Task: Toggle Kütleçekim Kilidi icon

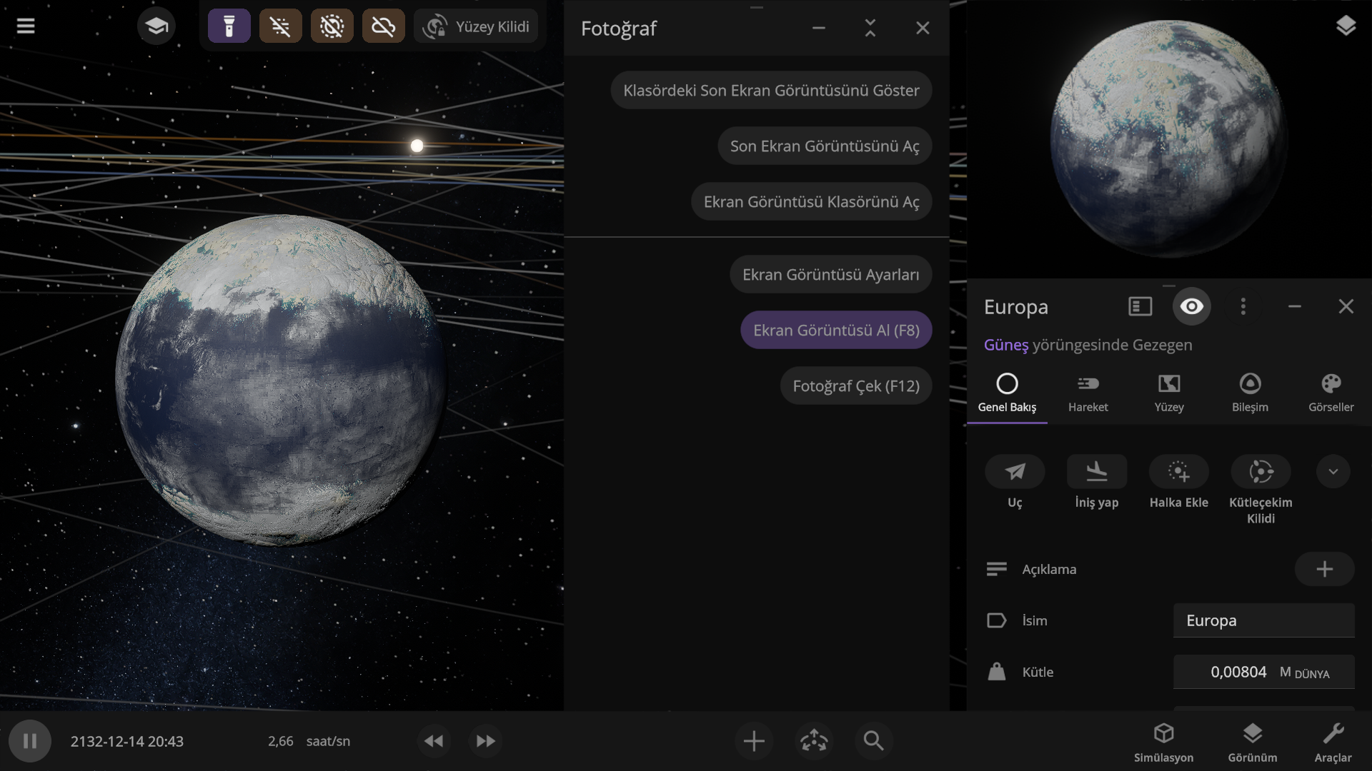Action: [x=1261, y=471]
